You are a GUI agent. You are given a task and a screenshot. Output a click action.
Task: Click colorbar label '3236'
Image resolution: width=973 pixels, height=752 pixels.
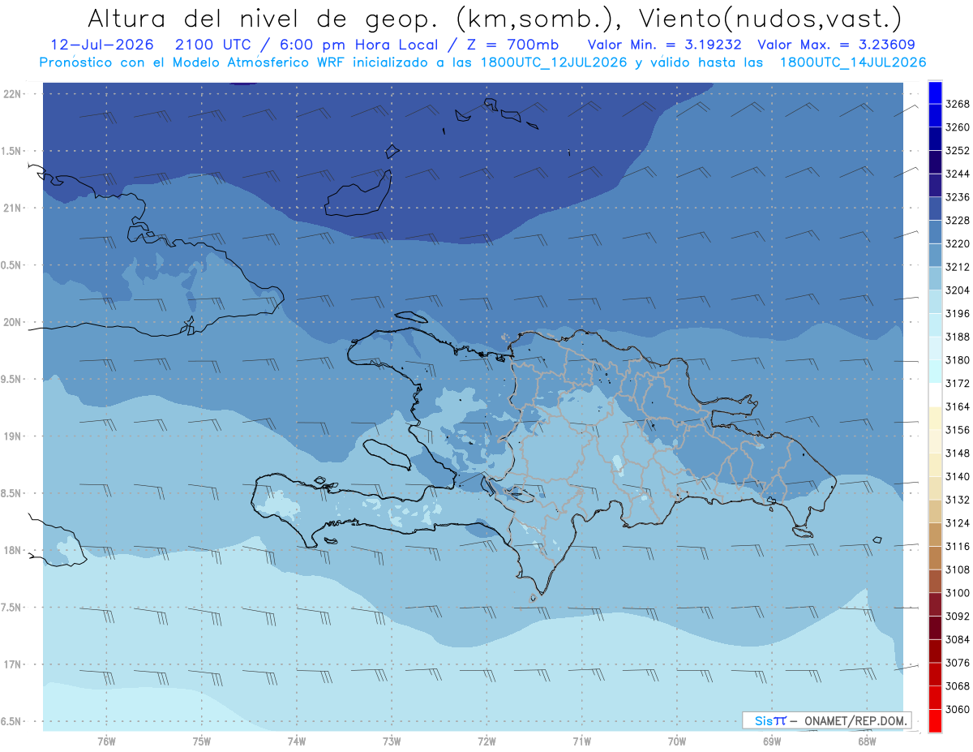coord(958,197)
